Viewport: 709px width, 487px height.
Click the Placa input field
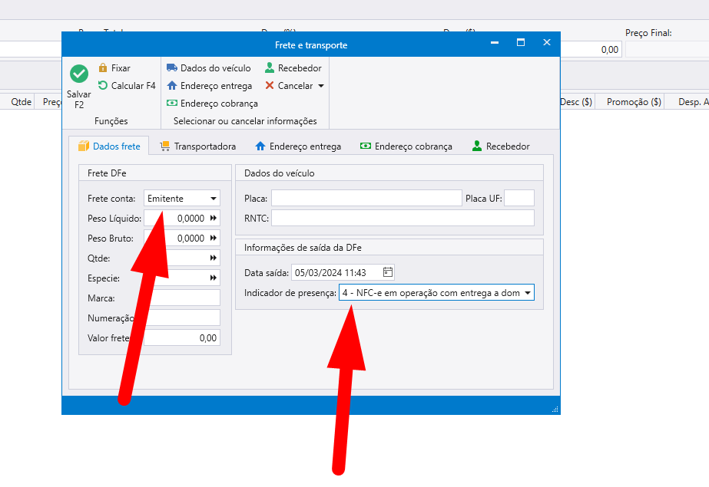(366, 199)
